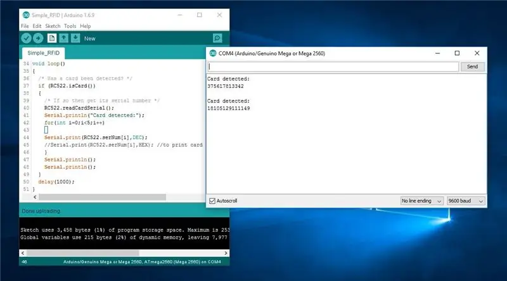Screen dimensions: 507x281
Task: Click serial output 18105129111149
Action: pos(228,108)
